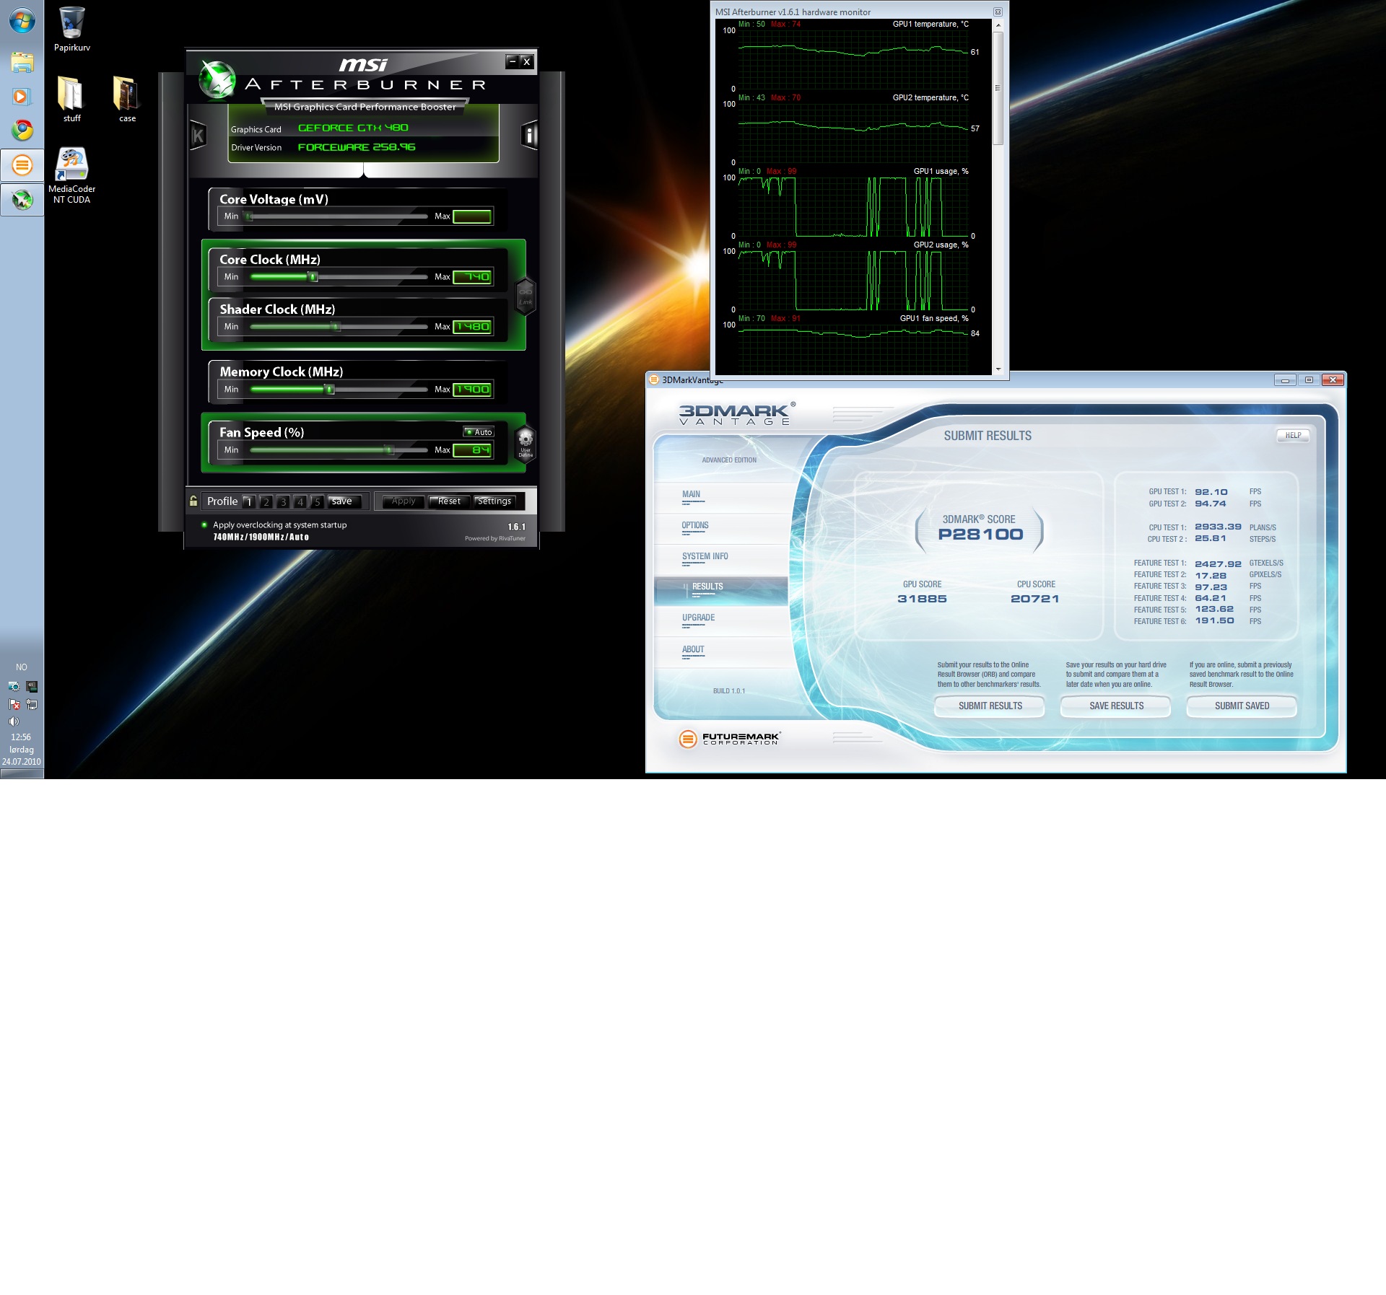
Task: Click the MSI Afterburner jet logo
Action: (x=217, y=79)
